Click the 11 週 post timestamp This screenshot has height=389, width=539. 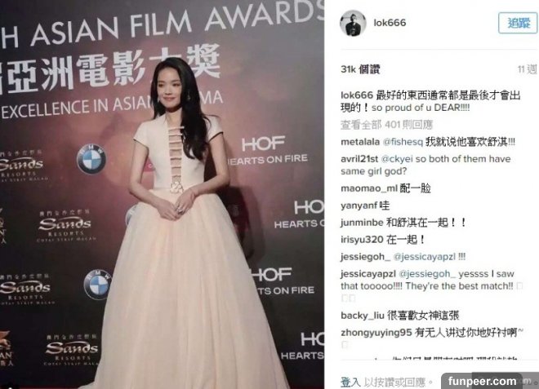click(528, 69)
